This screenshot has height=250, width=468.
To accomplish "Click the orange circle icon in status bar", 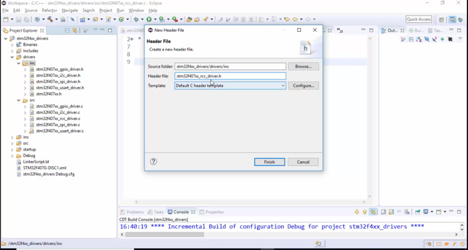I will click(x=462, y=244).
